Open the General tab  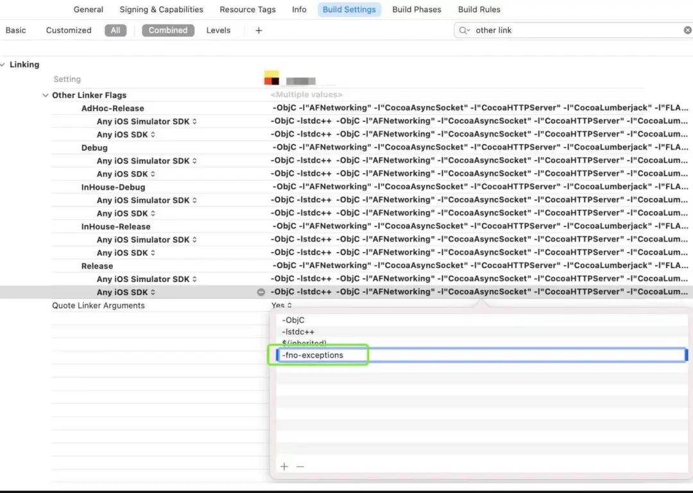click(x=88, y=9)
